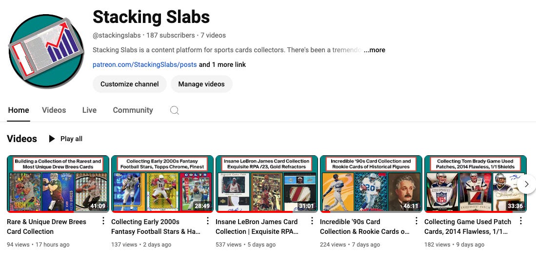Open options menu for Drew Brees video

tap(103, 221)
